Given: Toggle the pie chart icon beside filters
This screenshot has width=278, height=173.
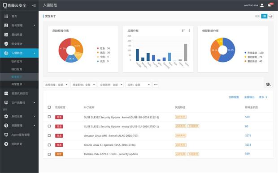Looking at the screenshot, I should coord(268,84).
